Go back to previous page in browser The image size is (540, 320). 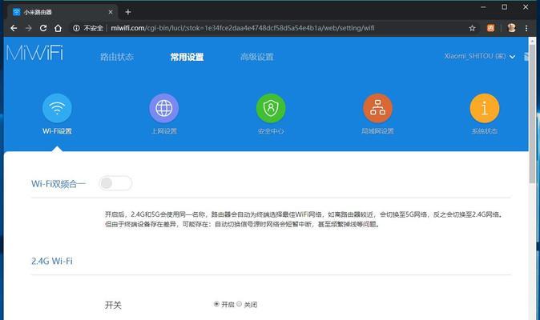point(14,28)
